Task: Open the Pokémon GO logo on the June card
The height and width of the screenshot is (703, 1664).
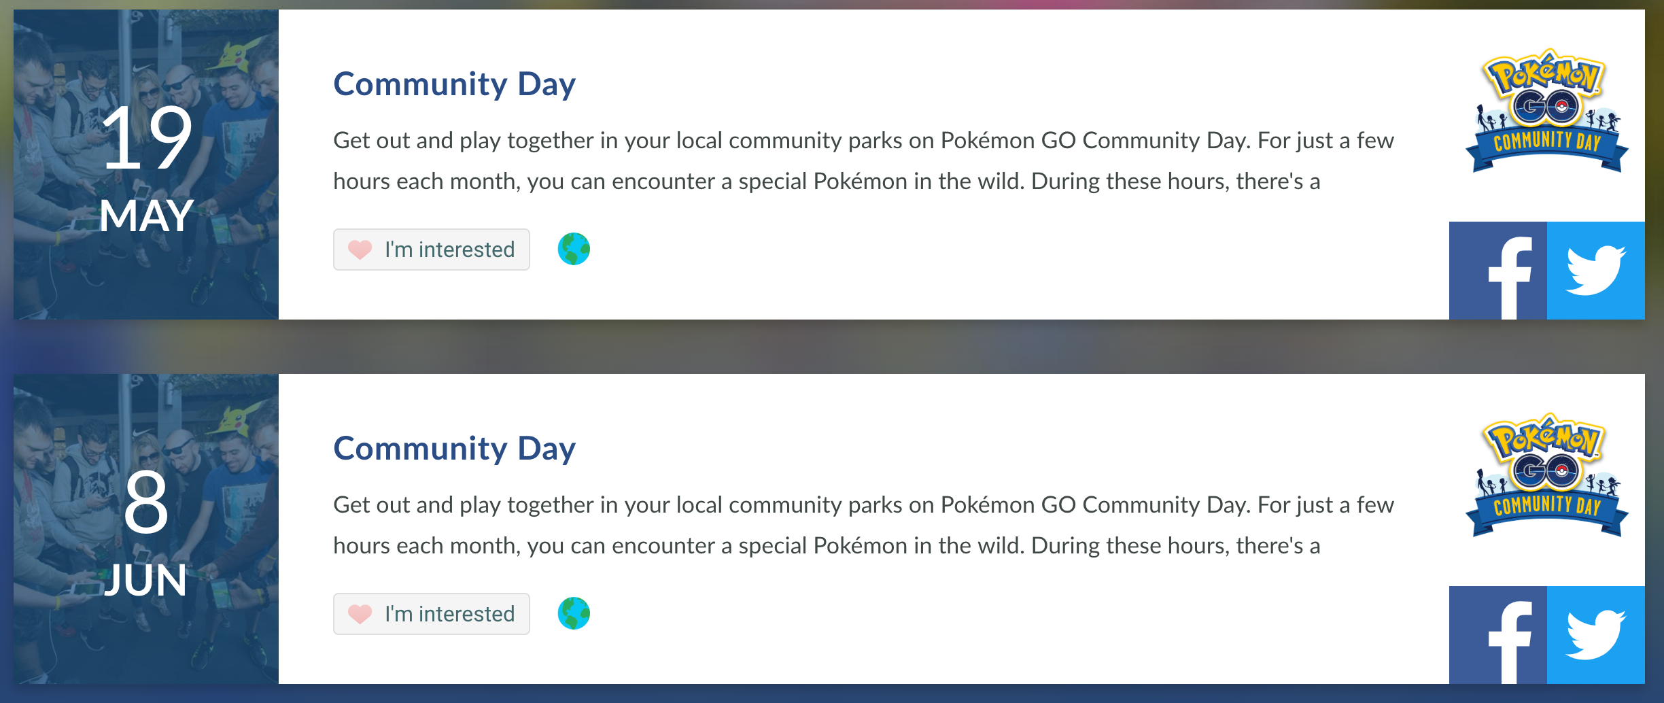Action: 1546,477
